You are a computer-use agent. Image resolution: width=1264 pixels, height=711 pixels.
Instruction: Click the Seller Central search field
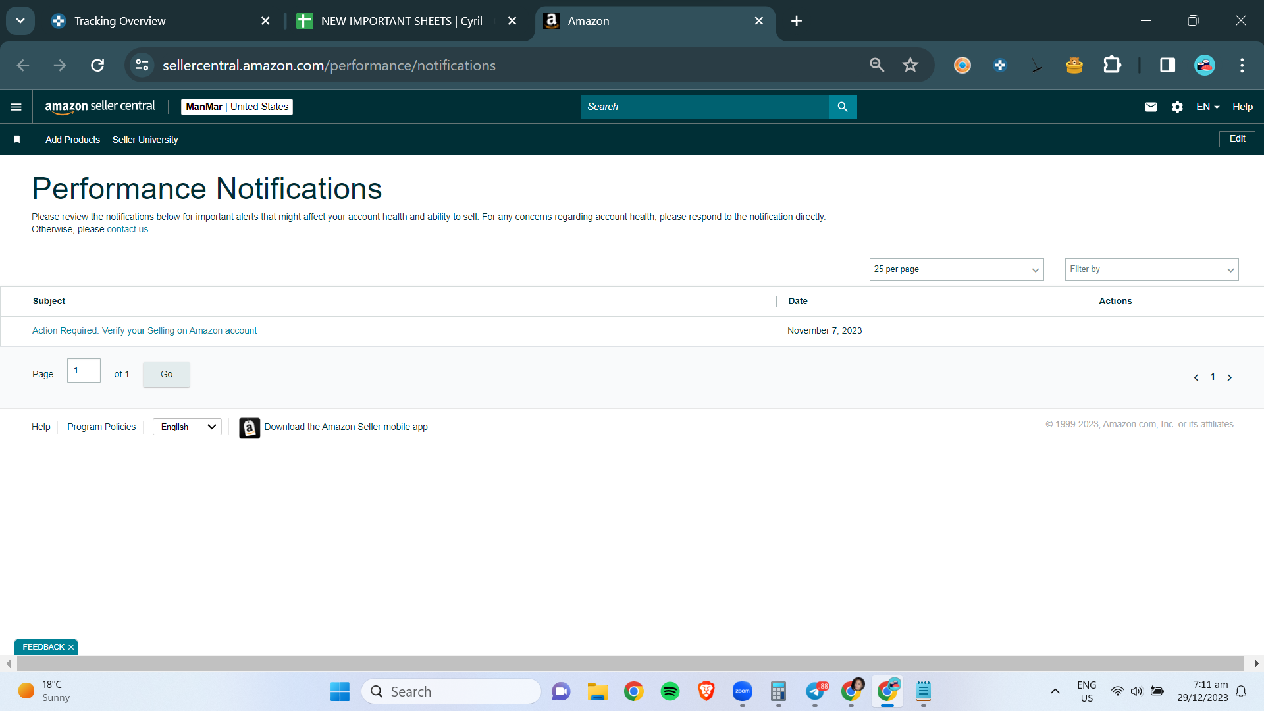704,107
